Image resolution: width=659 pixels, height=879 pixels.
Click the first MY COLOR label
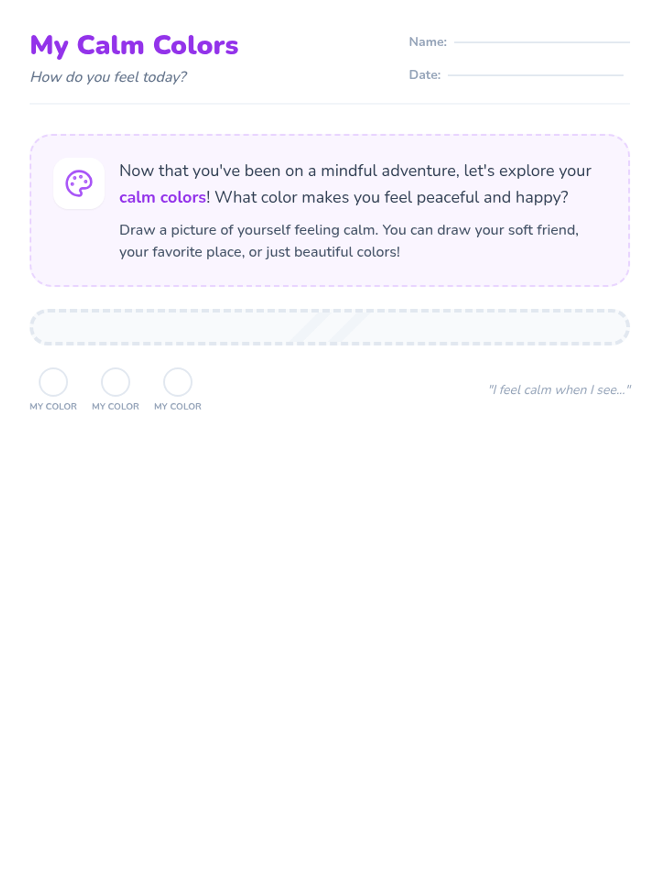[53, 407]
